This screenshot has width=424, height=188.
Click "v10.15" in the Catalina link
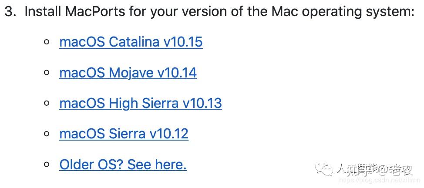183,42
